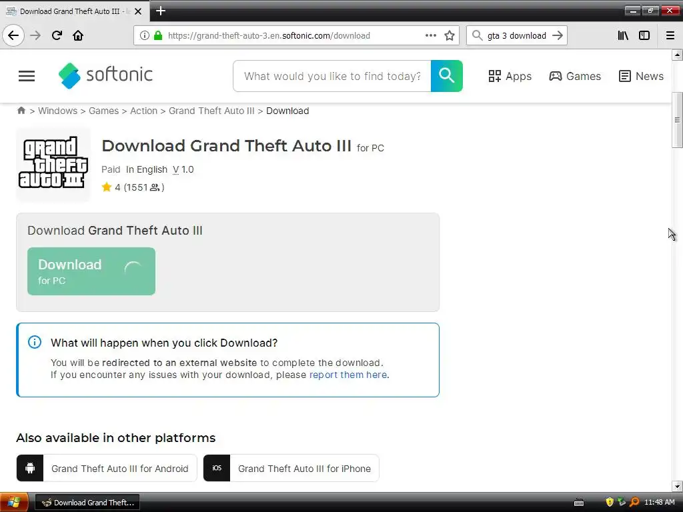Go to breadcrumb home icon

point(21,111)
